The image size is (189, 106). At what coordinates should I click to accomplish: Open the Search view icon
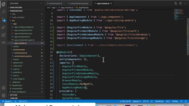(4, 12)
